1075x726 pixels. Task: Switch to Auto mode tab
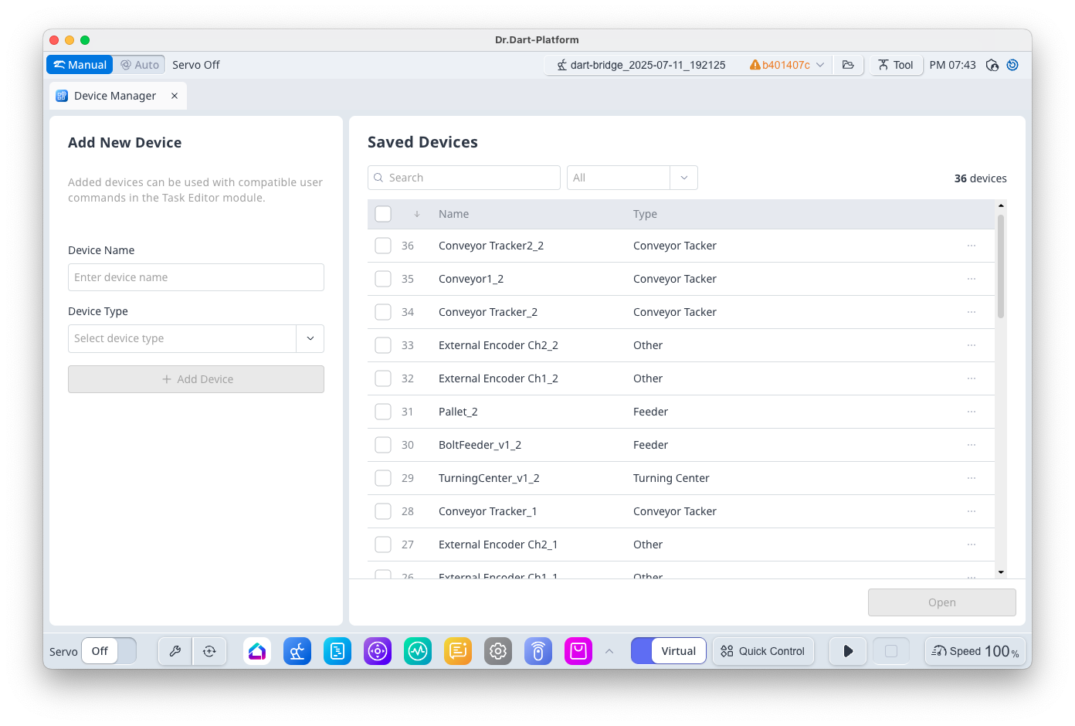point(140,65)
